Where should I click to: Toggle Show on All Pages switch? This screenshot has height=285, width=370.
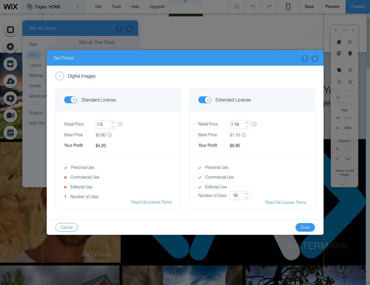coord(344,182)
